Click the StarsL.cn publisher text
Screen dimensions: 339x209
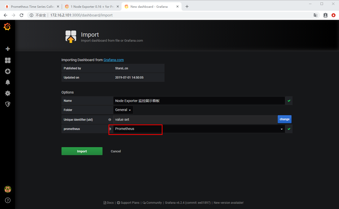pyautogui.click(x=121, y=68)
